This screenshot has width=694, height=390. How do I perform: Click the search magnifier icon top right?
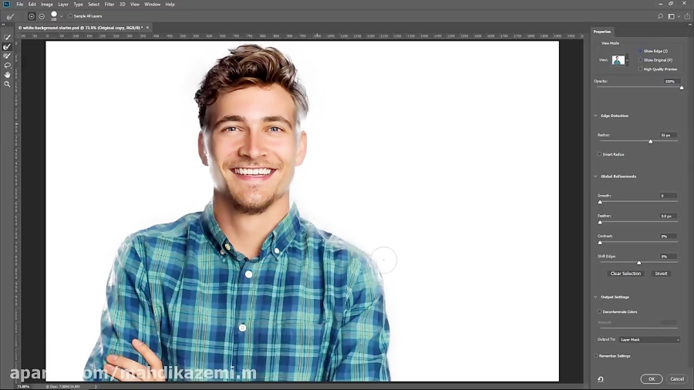(660, 16)
